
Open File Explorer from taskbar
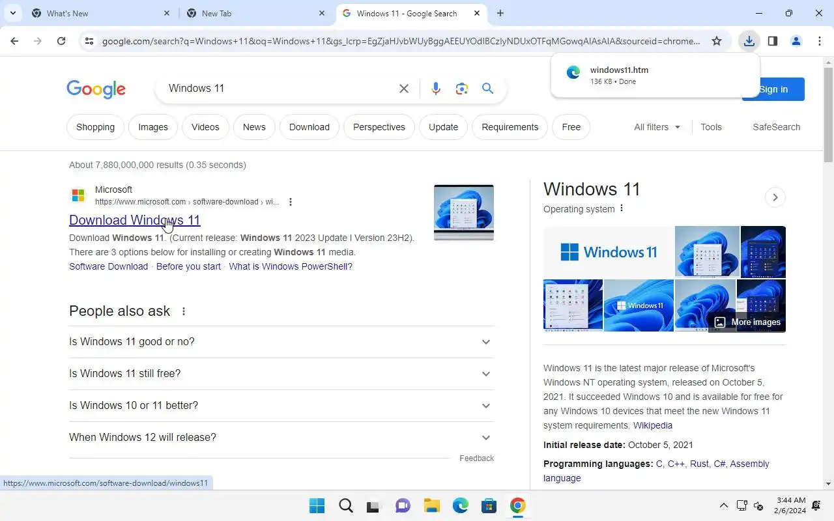click(432, 505)
